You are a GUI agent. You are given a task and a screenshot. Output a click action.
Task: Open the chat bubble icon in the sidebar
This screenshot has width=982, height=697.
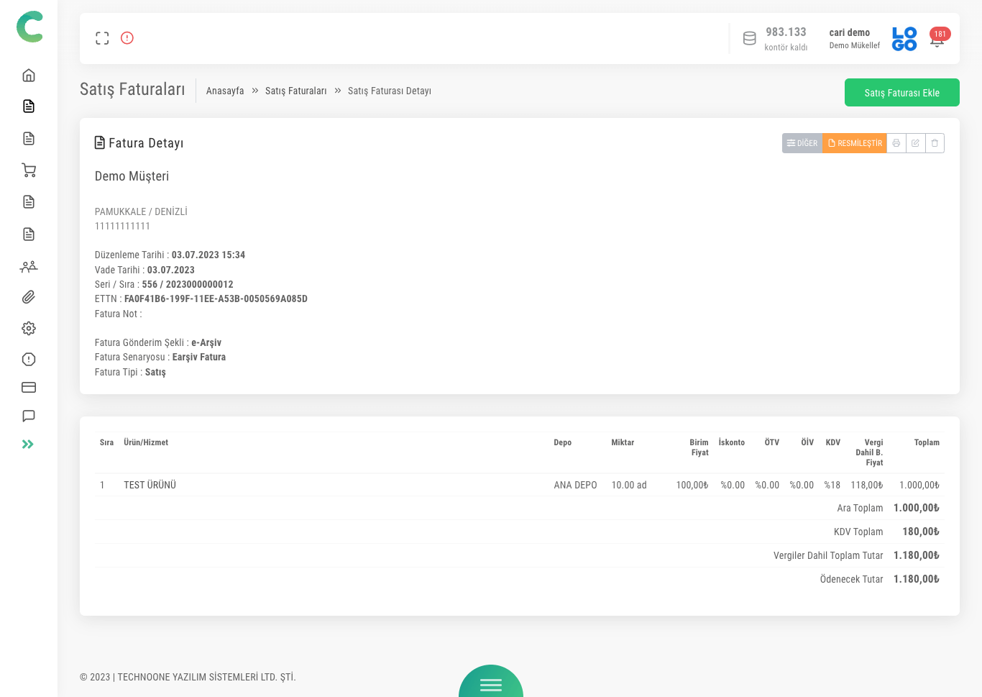coord(29,416)
